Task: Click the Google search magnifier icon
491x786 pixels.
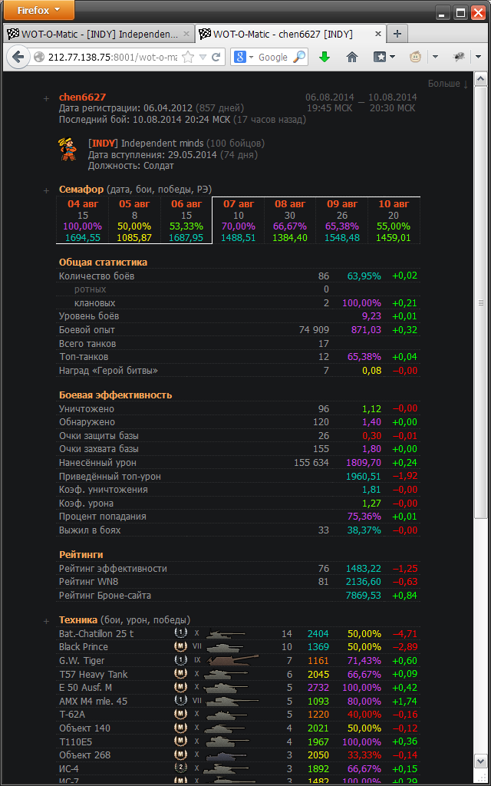Action: pos(298,57)
